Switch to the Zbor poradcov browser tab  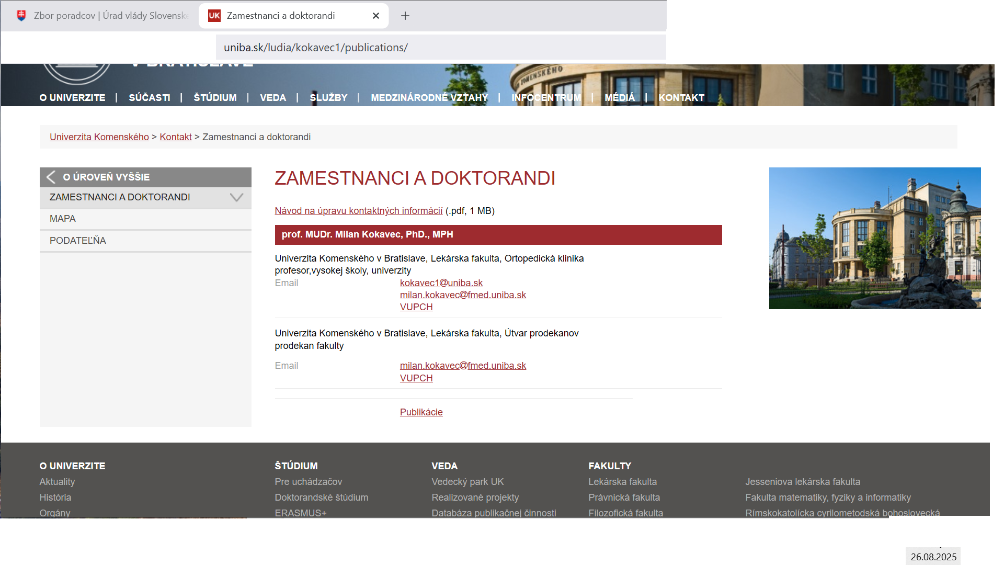102,16
